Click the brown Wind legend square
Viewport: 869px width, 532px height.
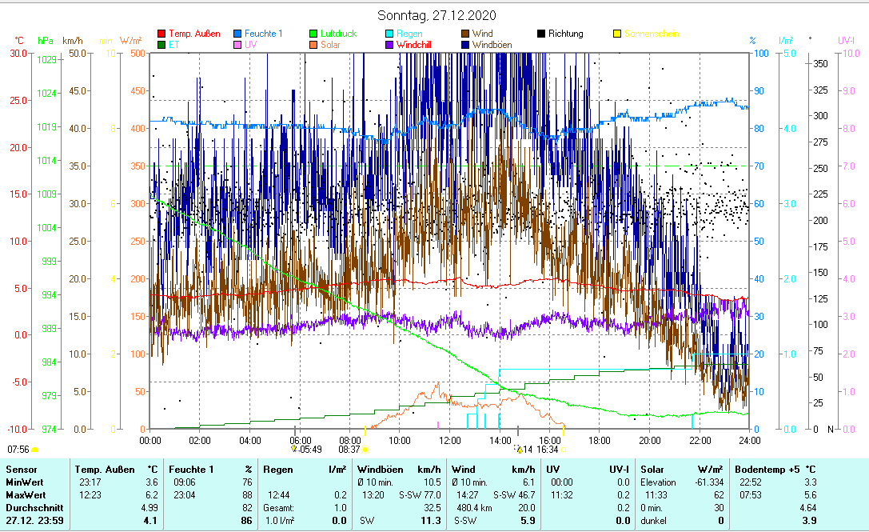[465, 34]
